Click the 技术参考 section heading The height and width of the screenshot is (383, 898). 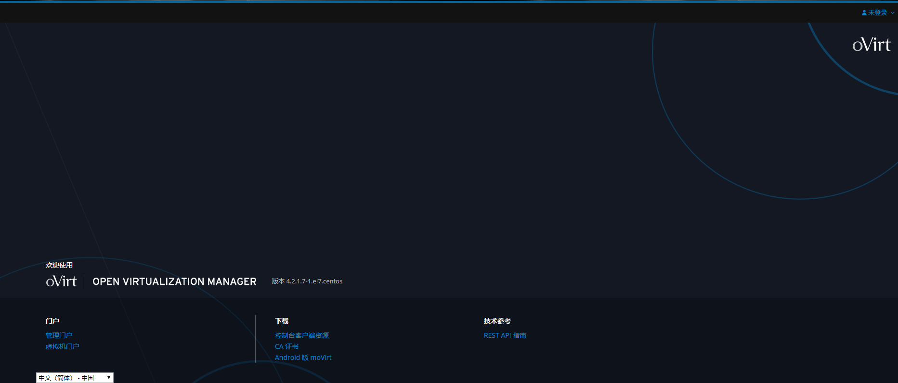click(497, 321)
